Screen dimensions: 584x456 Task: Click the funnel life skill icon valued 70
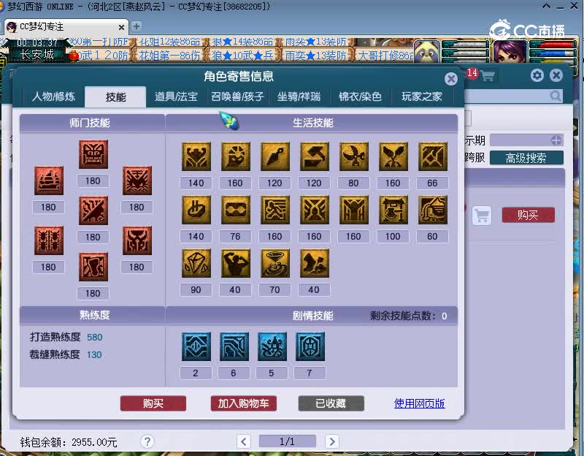point(275,263)
